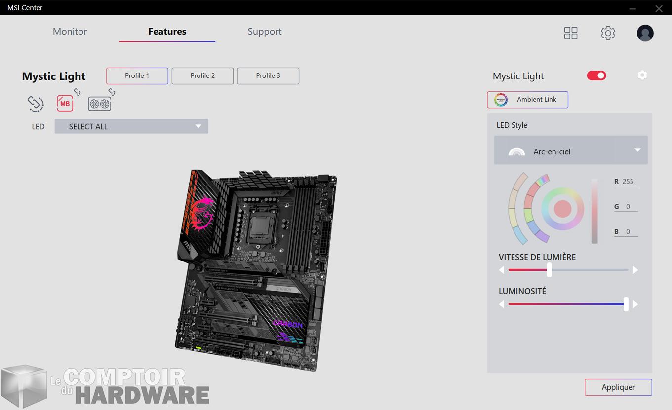The width and height of the screenshot is (672, 410).
Task: Click the center of the color wheel
Action: click(x=562, y=209)
